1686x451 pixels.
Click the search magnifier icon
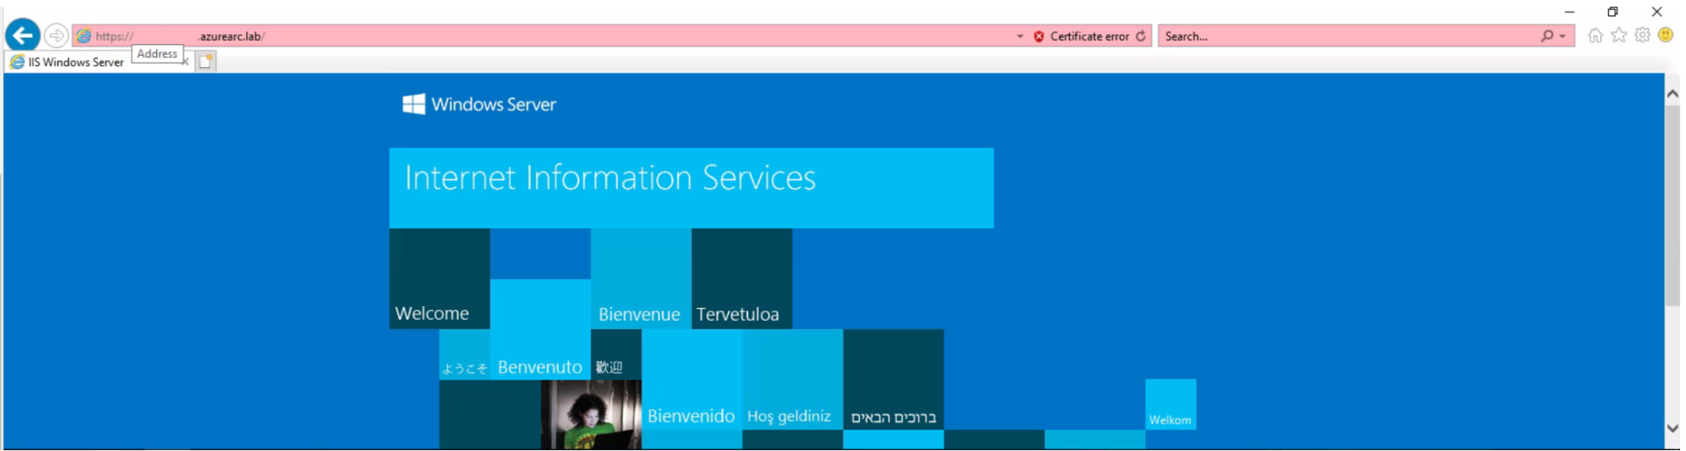1546,36
